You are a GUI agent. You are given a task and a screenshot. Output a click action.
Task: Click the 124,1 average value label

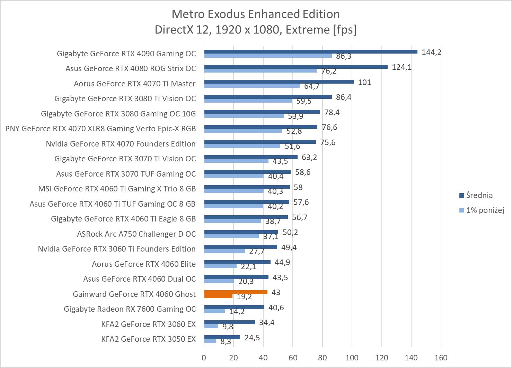point(401,67)
